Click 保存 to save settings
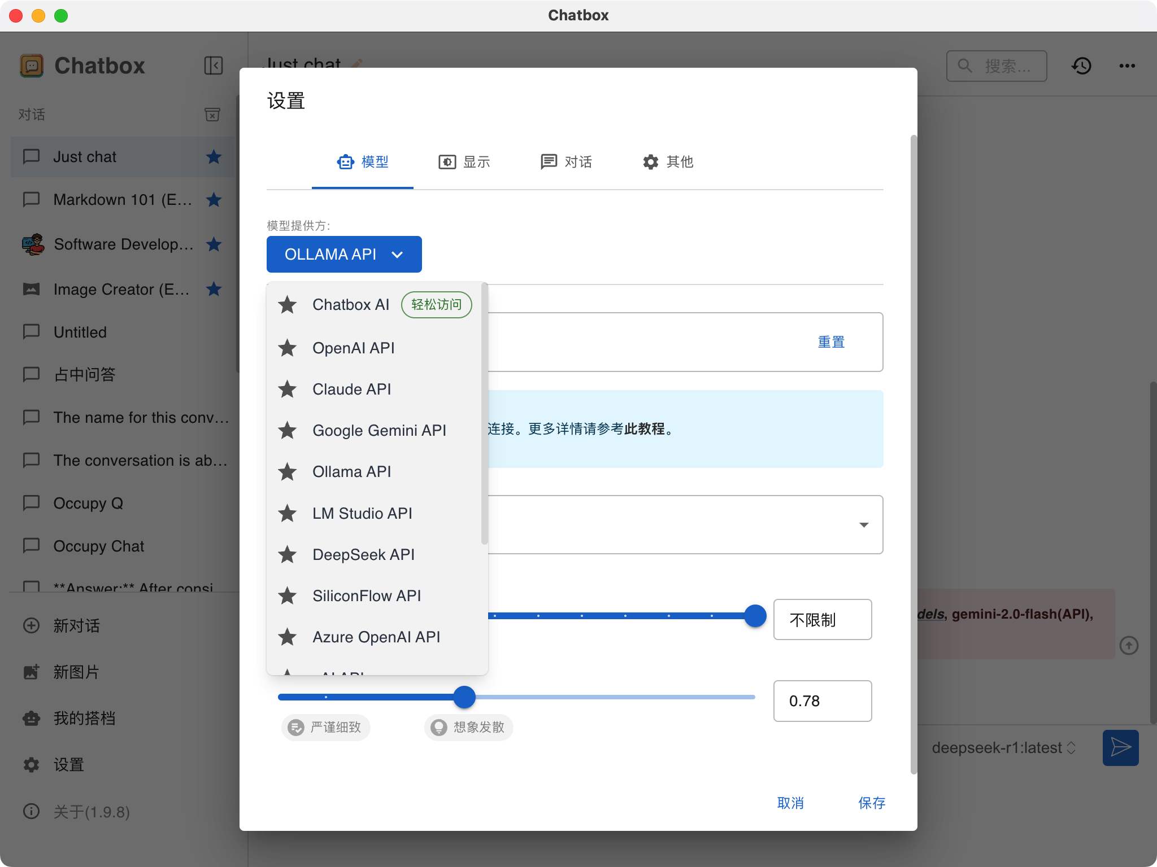The image size is (1157, 867). click(x=872, y=803)
